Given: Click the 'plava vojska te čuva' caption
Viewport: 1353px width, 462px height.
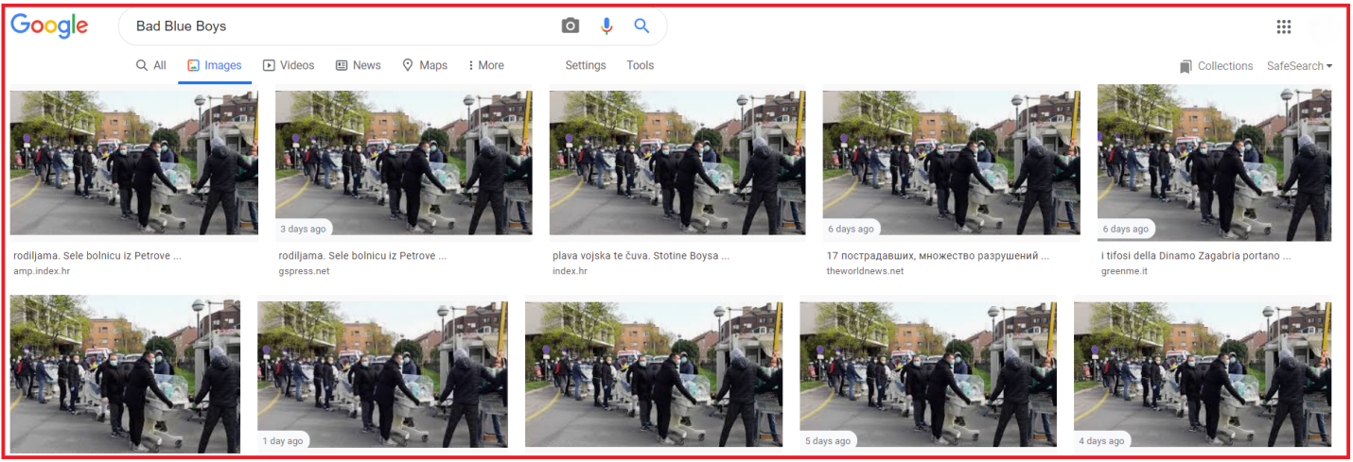Looking at the screenshot, I should (641, 256).
